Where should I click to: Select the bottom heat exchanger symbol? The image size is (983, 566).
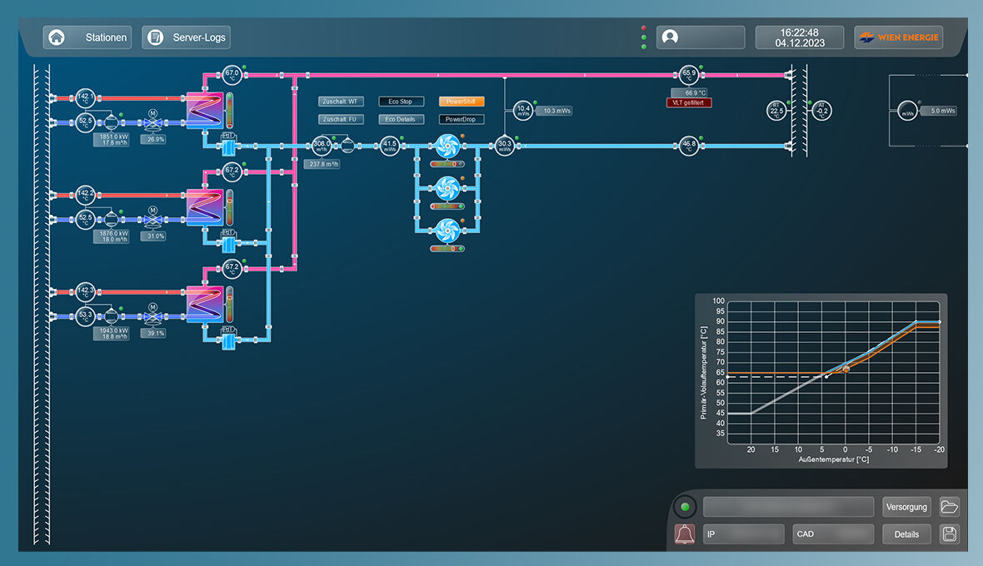pos(205,304)
